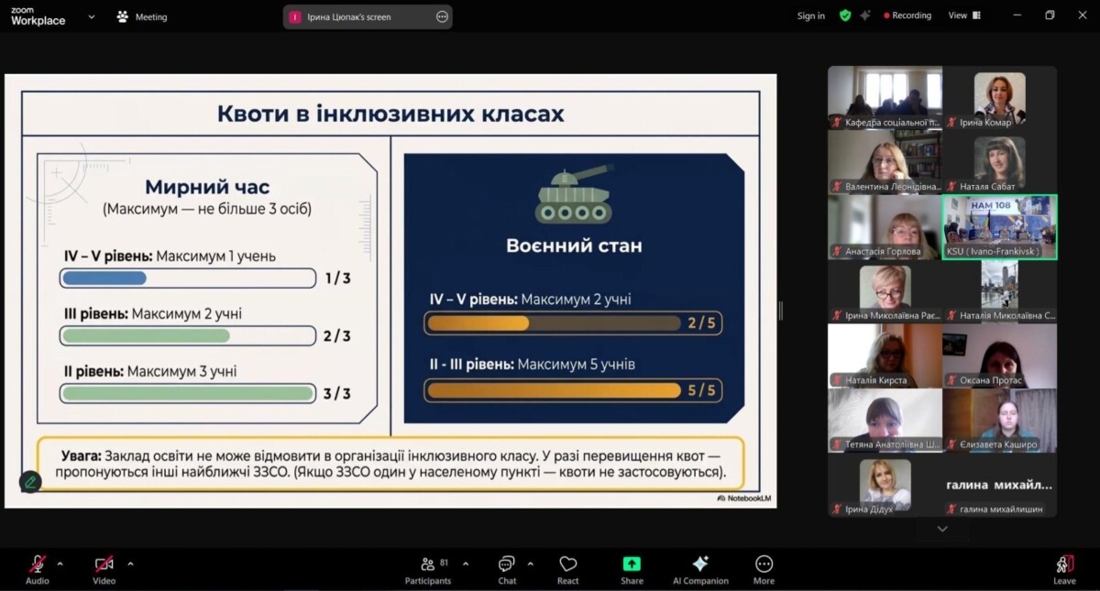Open screen share options ellipsis menu

pos(442,16)
